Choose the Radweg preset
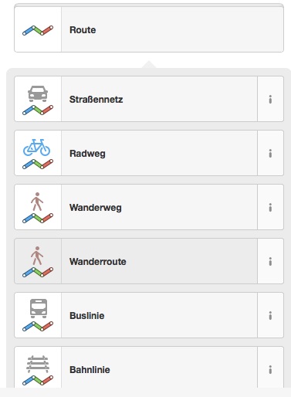This screenshot has height=397, width=291. [136, 153]
